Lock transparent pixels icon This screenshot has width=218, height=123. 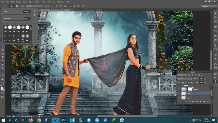(x=183, y=83)
